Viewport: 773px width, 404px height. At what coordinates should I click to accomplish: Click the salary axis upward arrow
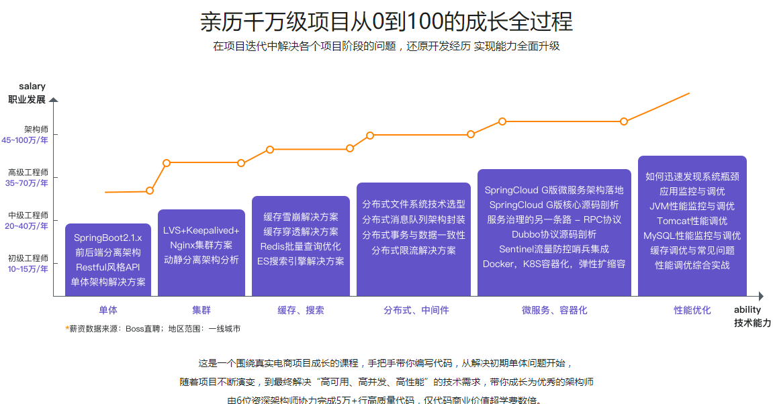point(54,100)
